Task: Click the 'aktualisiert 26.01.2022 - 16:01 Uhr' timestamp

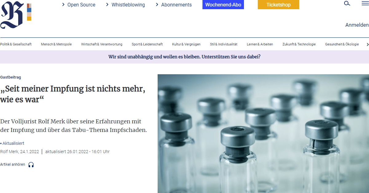Action: [x=77, y=152]
